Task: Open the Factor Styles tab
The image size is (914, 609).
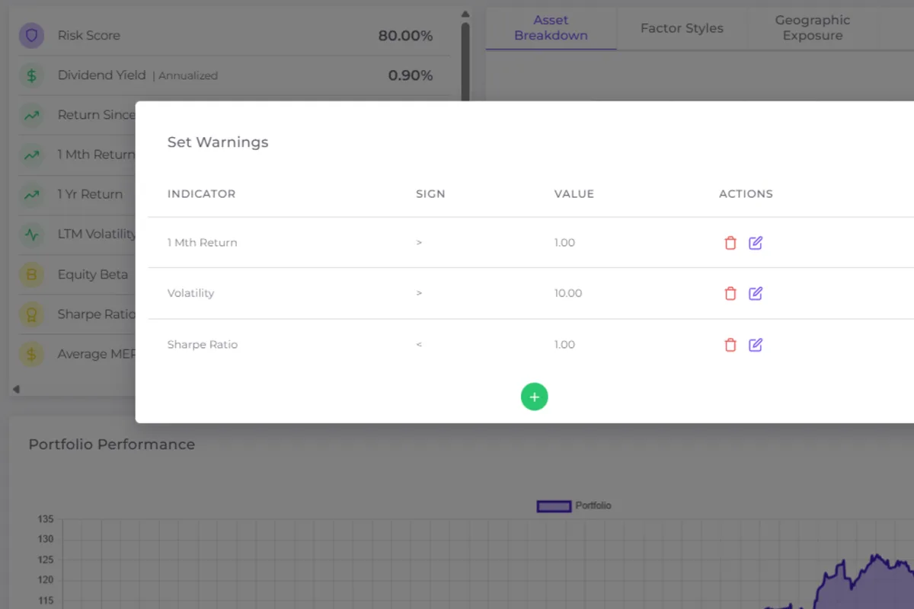Action: (682, 28)
